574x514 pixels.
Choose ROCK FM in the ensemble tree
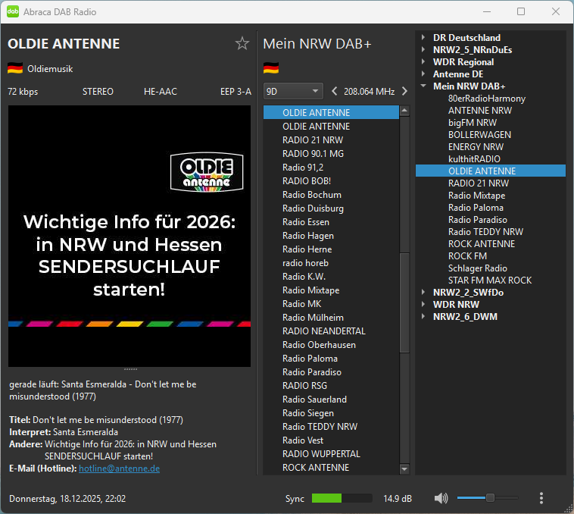pyautogui.click(x=467, y=256)
